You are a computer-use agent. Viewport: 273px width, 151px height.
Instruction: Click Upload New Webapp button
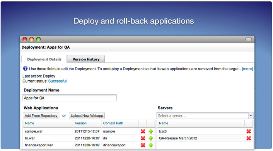tap(87, 116)
